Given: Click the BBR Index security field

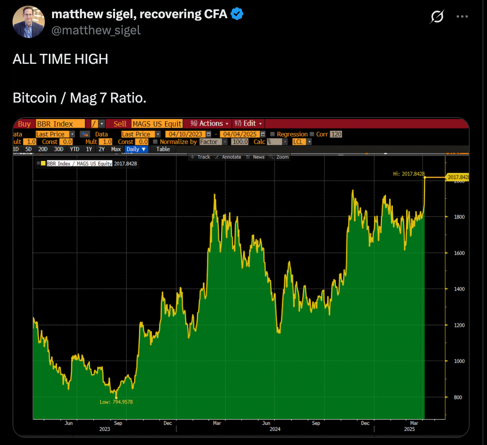Looking at the screenshot, I should click(61, 124).
